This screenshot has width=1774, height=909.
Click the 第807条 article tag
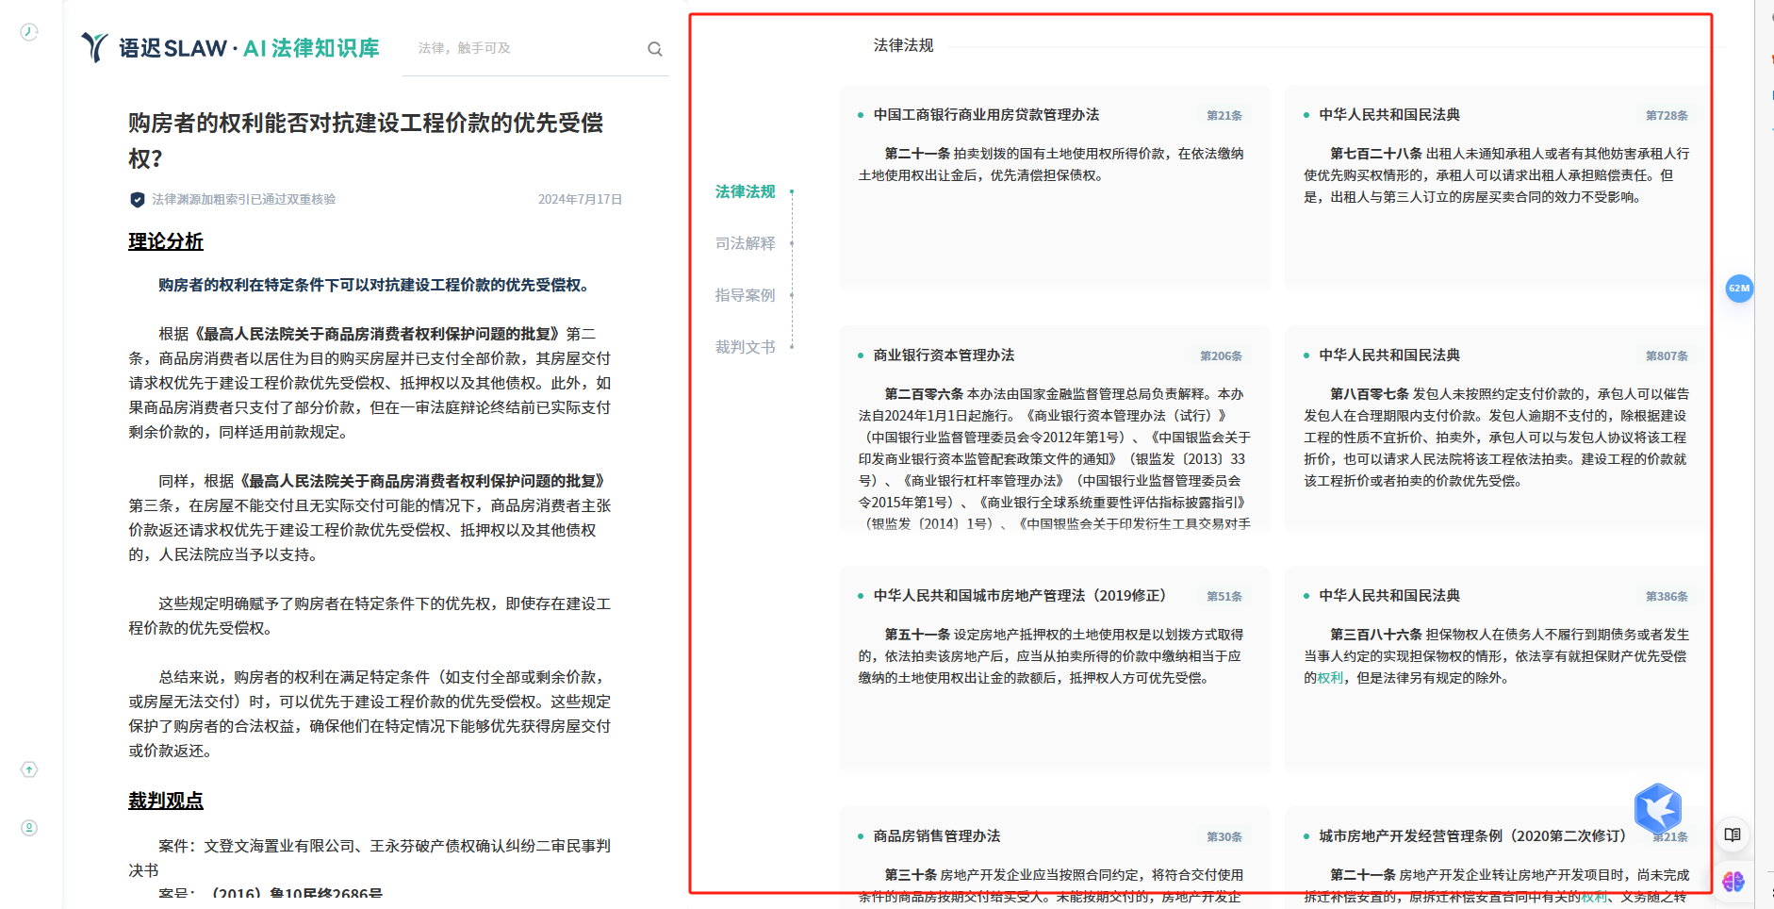1667,356
